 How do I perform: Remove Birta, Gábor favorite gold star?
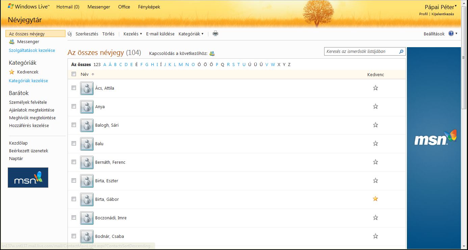click(375, 199)
